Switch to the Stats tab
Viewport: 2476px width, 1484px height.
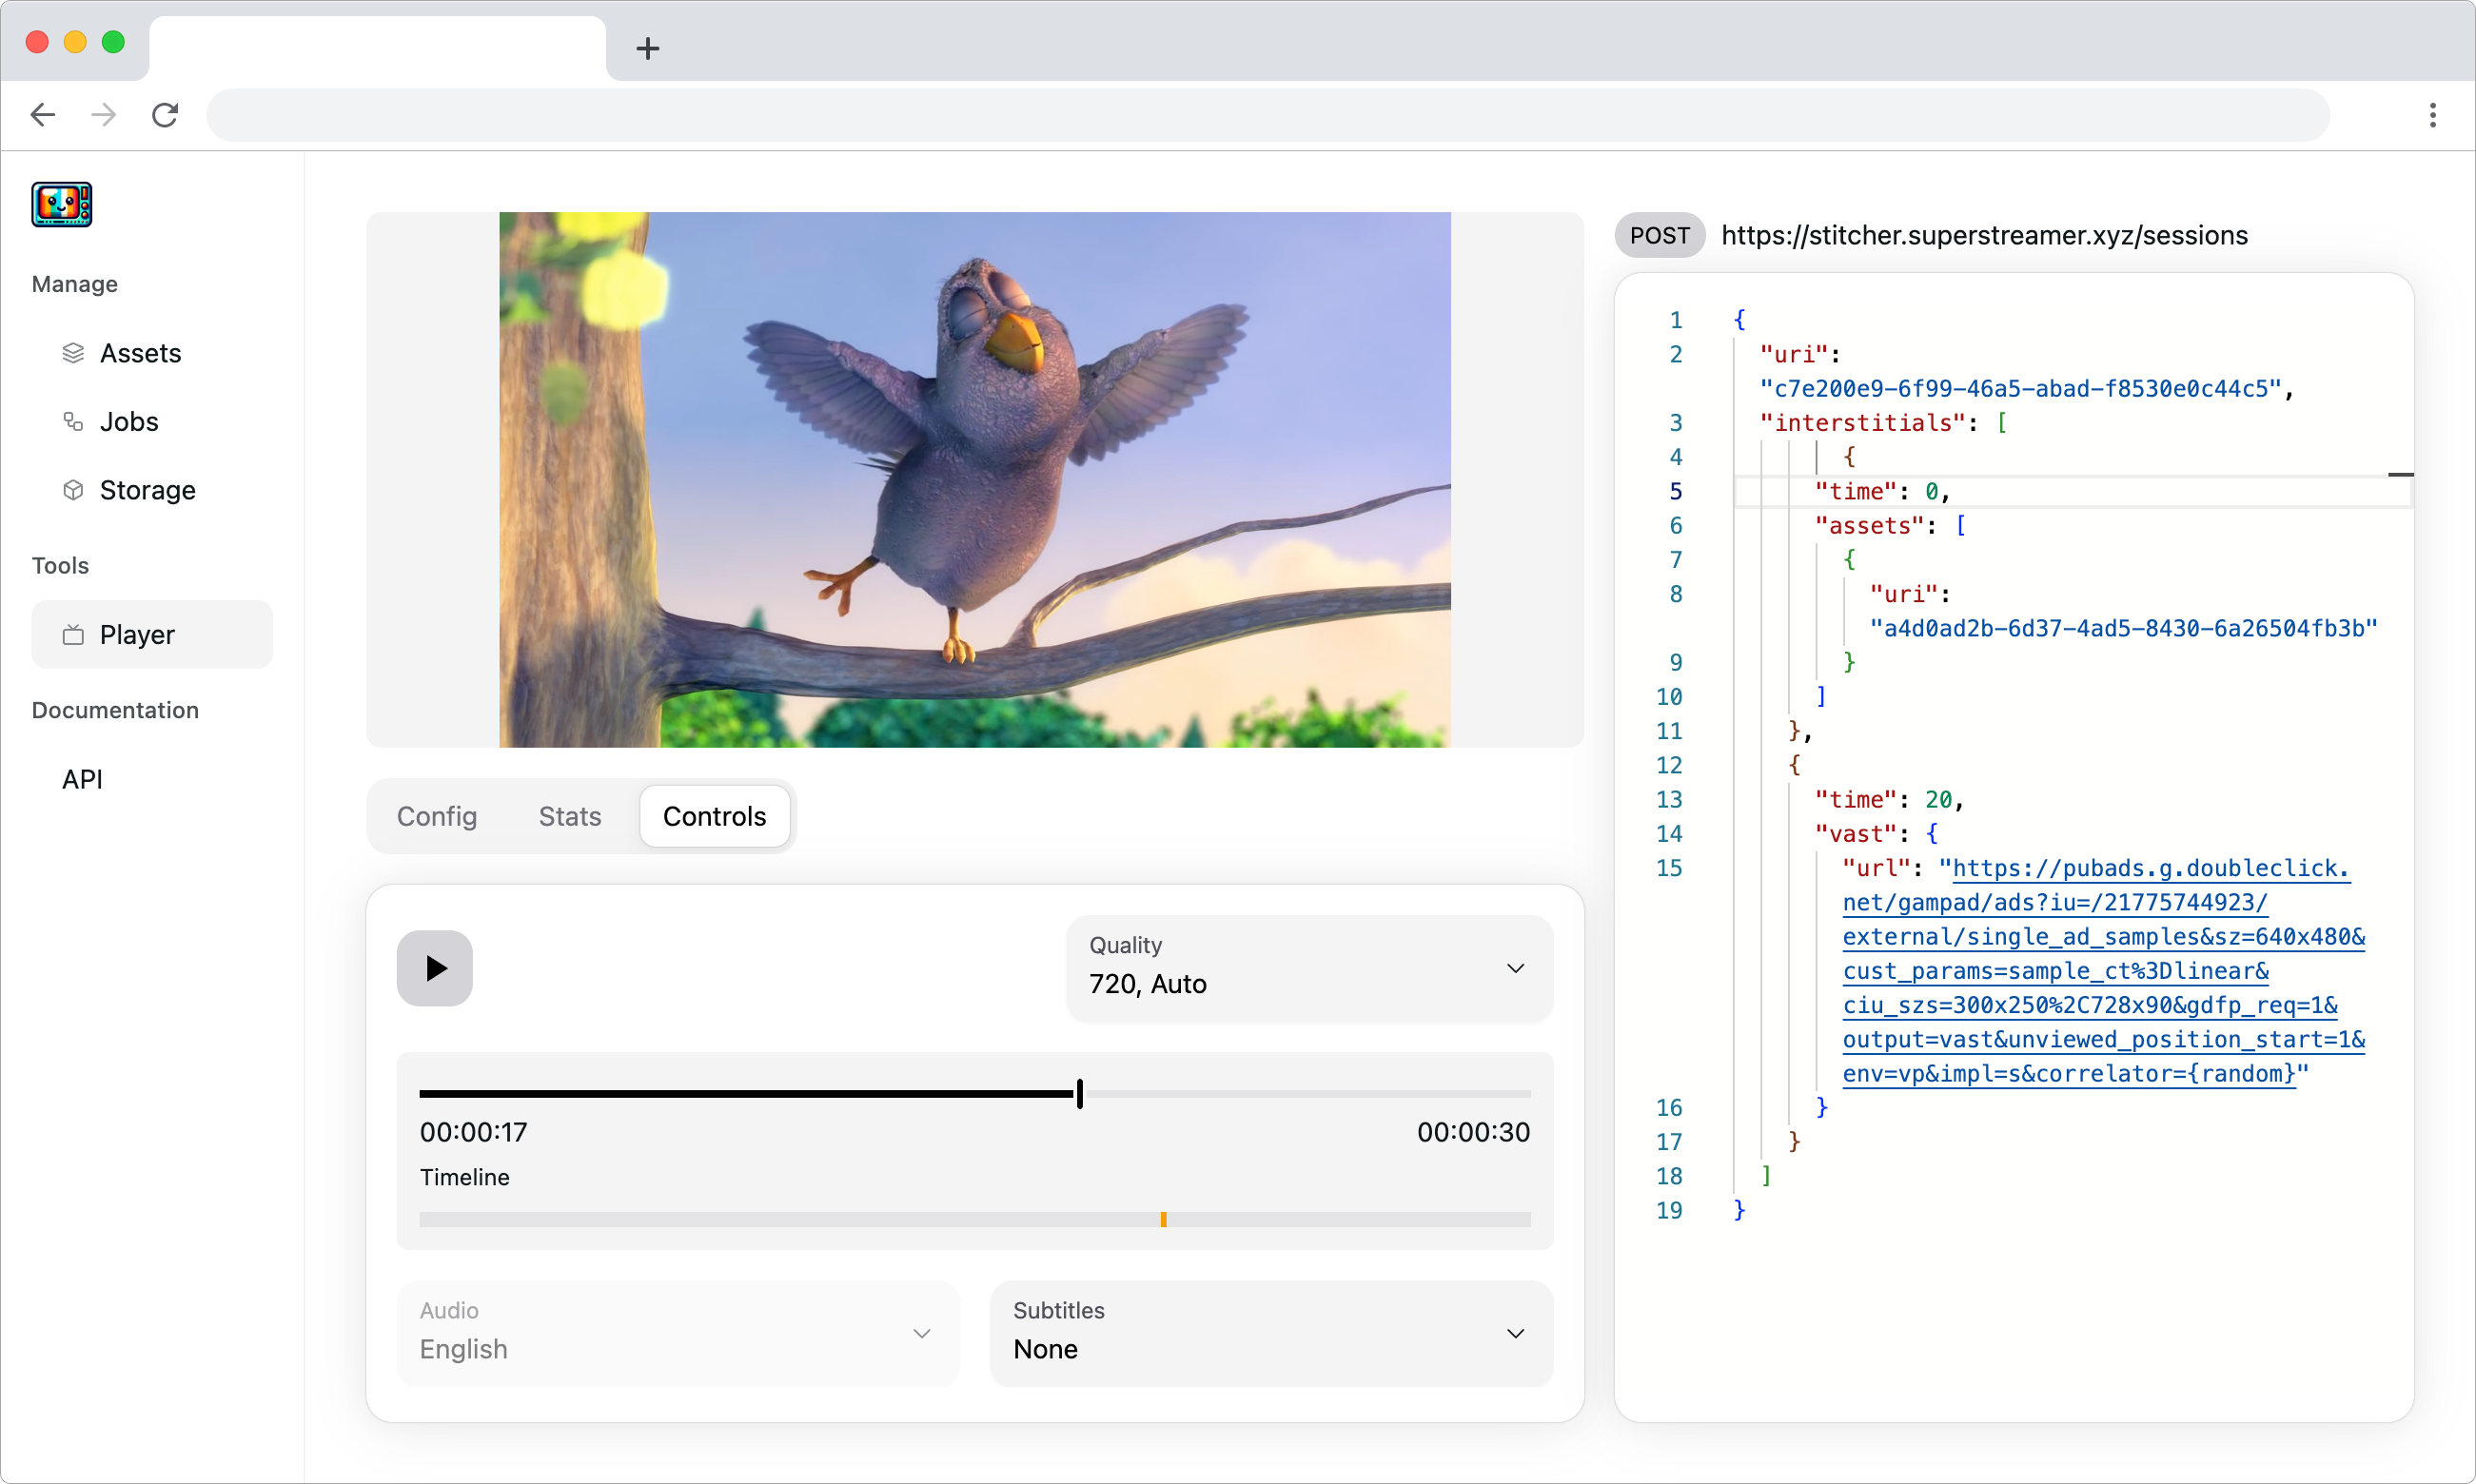coord(569,816)
